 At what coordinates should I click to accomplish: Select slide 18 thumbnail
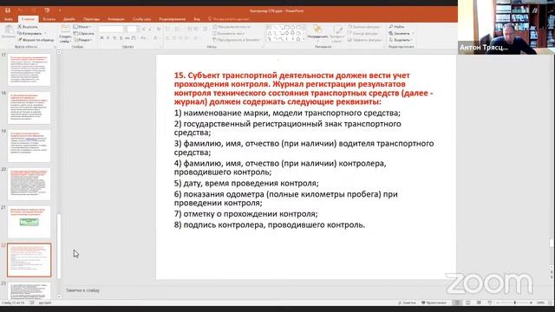click(29, 107)
